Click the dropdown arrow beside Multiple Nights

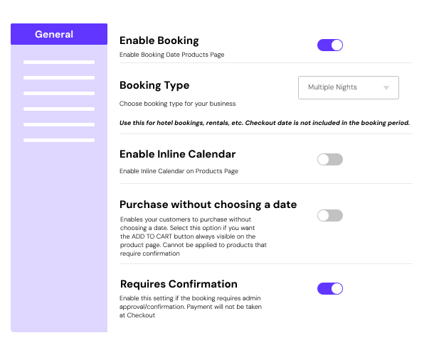tap(386, 88)
